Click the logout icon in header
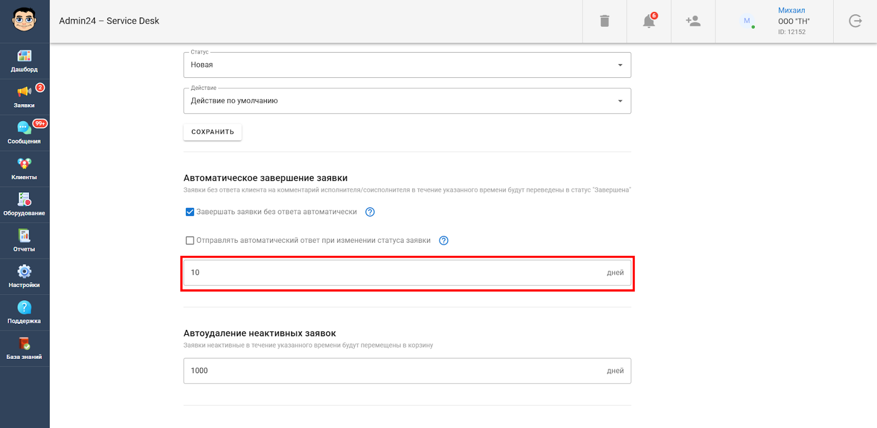The width and height of the screenshot is (877, 428). 855,21
